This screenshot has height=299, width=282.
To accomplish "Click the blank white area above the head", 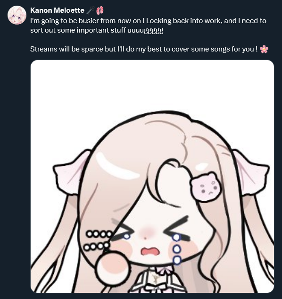I will point(152,85).
